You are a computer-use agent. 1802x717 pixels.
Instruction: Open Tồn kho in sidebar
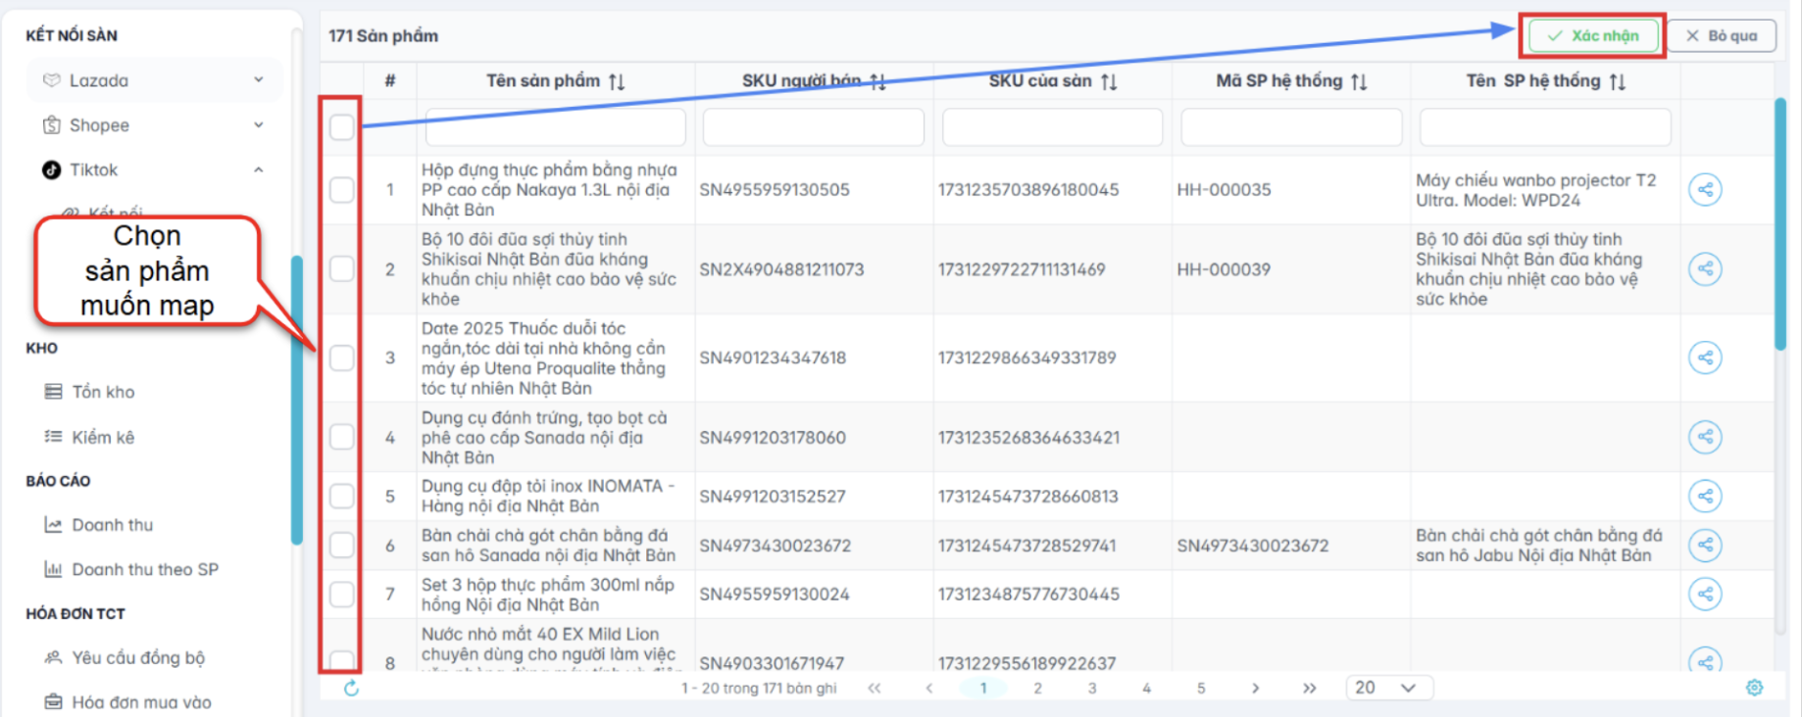(103, 392)
